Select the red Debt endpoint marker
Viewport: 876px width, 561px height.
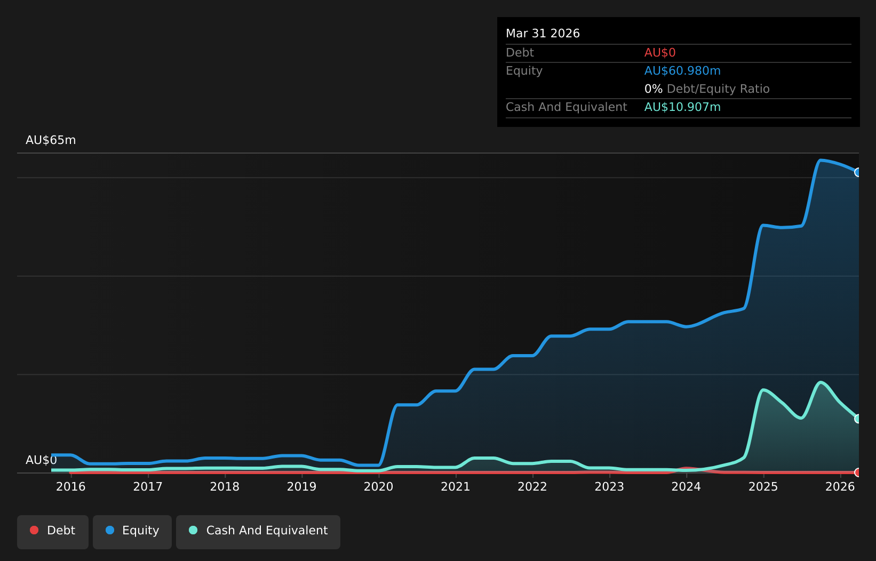point(858,472)
